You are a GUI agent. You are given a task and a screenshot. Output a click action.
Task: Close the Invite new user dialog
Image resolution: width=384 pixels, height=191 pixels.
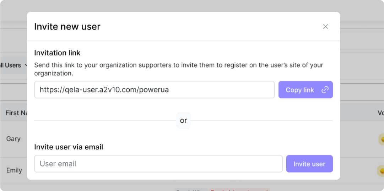(325, 27)
